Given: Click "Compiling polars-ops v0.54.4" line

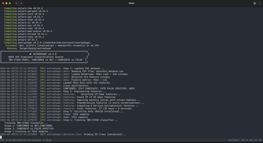Looking at the screenshot, I should (23, 17).
